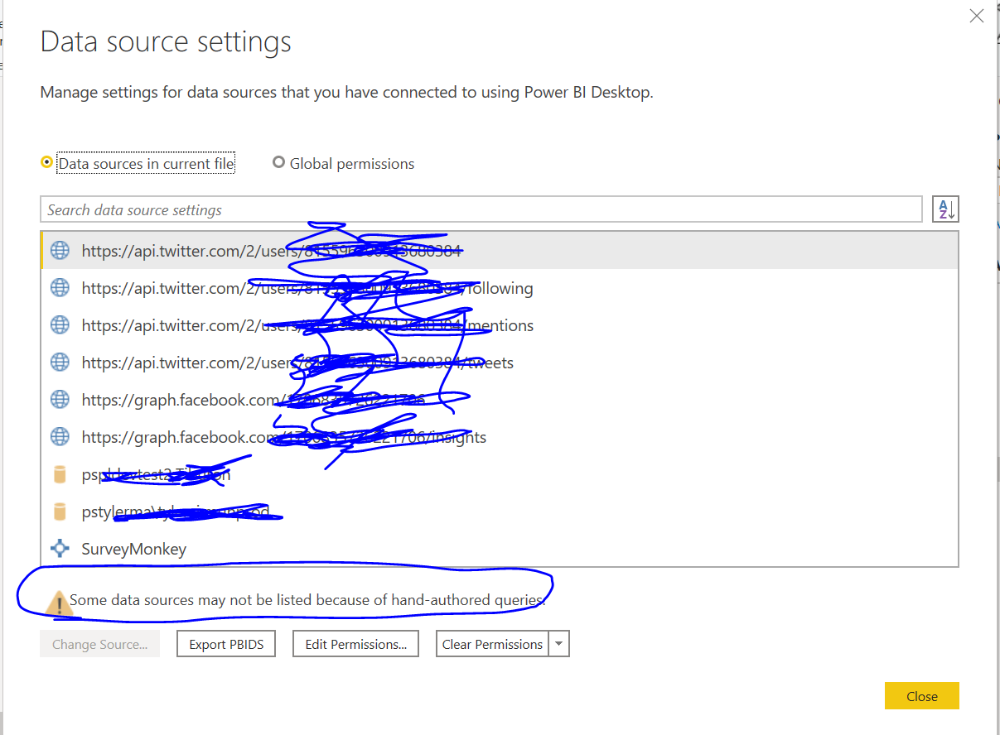Click the globe icon of the Facebook insights source

60,437
